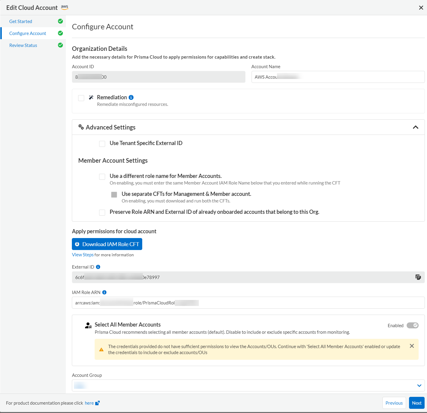Click external link icon beside 'here'

tap(97, 403)
